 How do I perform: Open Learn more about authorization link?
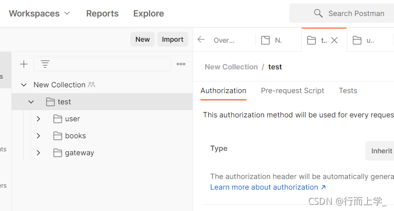(x=268, y=187)
